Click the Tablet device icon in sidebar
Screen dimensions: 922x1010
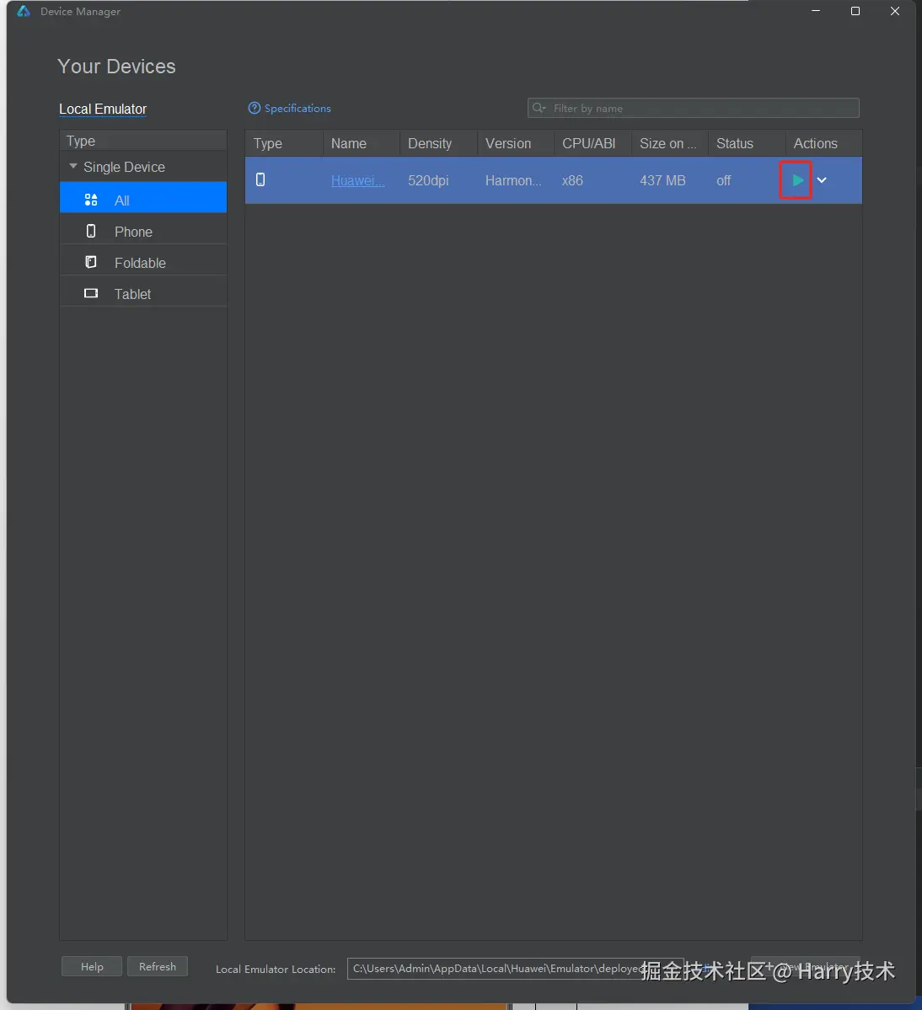point(91,293)
